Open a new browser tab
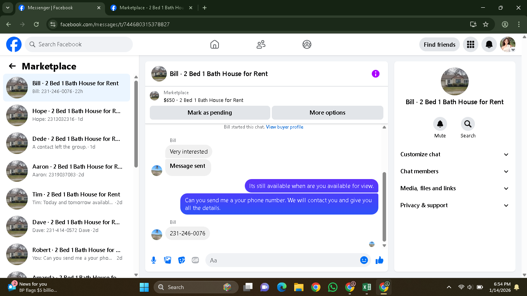 point(205,8)
